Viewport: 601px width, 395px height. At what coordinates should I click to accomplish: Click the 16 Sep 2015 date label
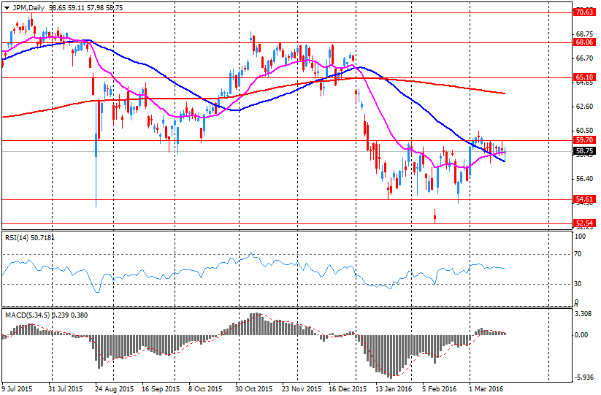point(161,389)
